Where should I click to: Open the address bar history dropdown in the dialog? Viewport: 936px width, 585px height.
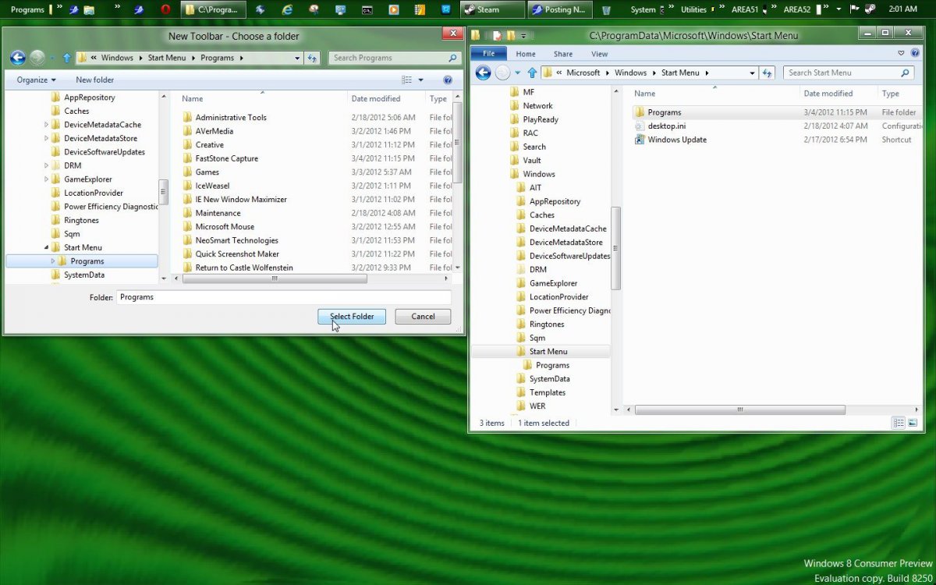(297, 58)
